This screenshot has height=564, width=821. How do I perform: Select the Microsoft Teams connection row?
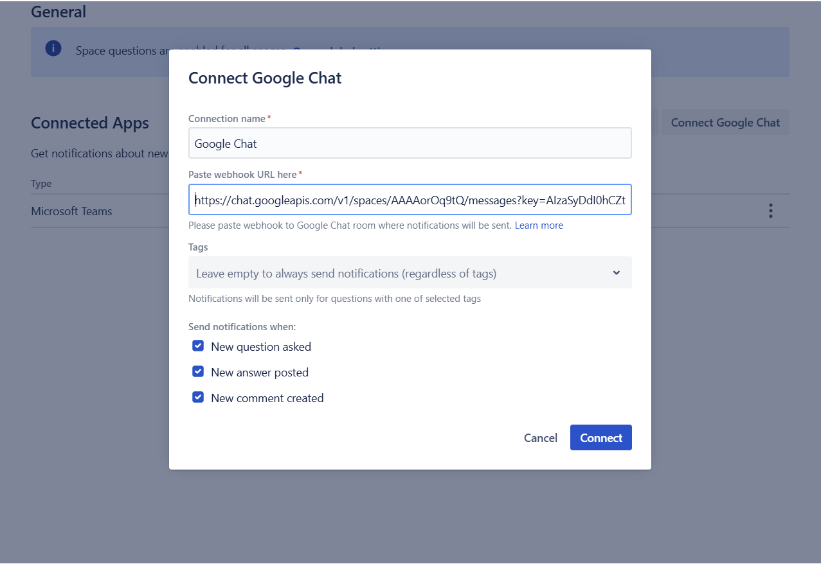pos(71,211)
